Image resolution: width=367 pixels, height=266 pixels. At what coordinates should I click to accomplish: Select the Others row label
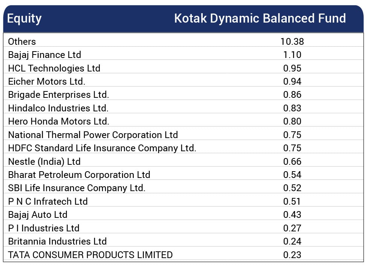pos(22,42)
